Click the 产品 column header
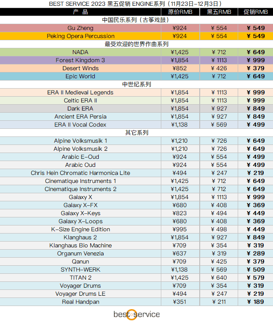 click(x=80, y=12)
